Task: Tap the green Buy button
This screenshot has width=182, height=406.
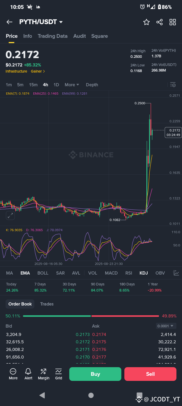Action: click(95, 374)
